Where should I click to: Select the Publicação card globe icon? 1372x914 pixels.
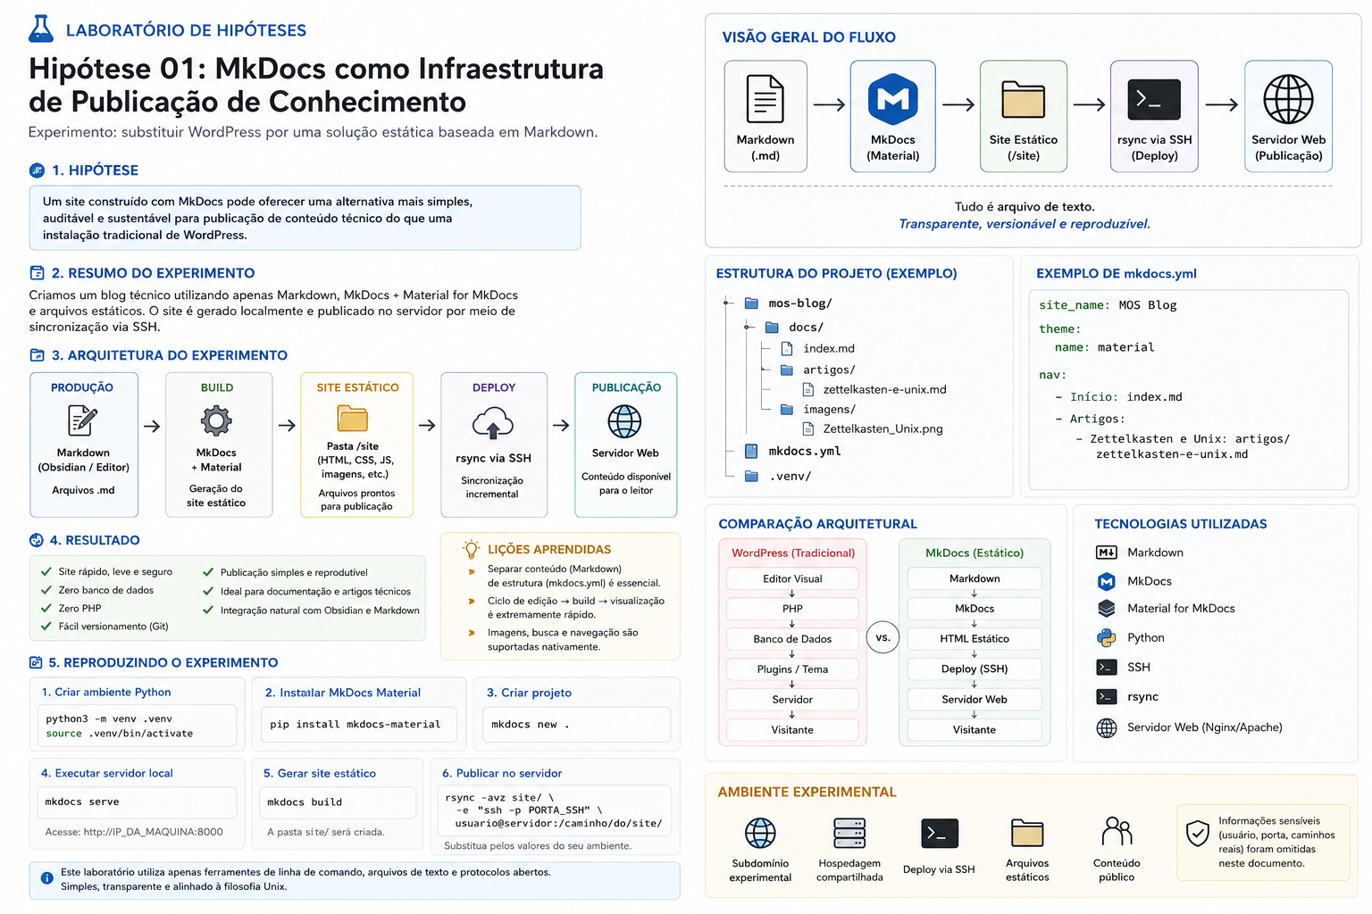click(624, 421)
